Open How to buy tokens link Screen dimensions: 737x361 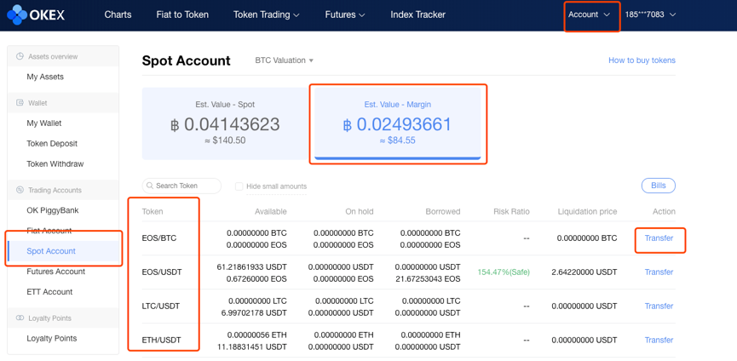[642, 60]
